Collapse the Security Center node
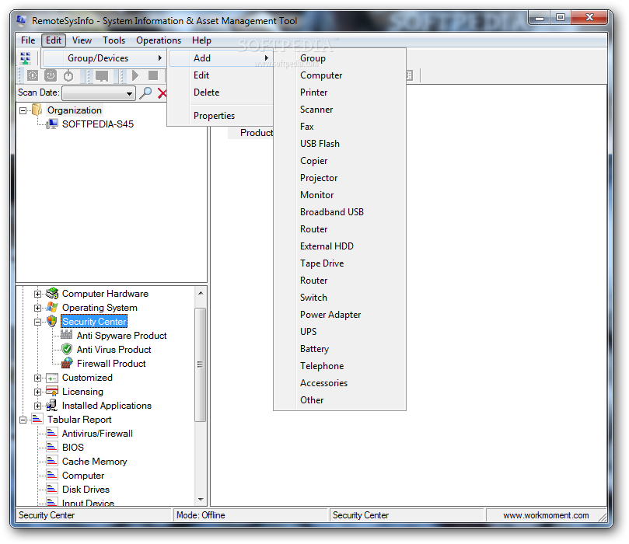The height and width of the screenshot is (544, 629). 37,322
